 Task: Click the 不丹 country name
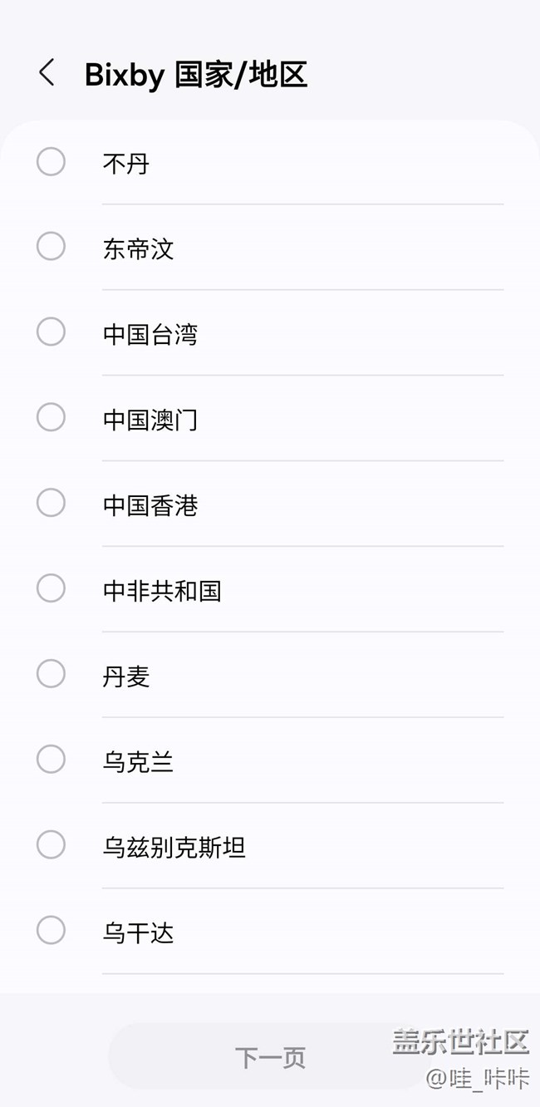pyautogui.click(x=126, y=164)
